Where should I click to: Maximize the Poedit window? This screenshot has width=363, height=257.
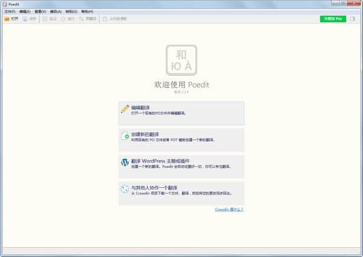(343, 3)
